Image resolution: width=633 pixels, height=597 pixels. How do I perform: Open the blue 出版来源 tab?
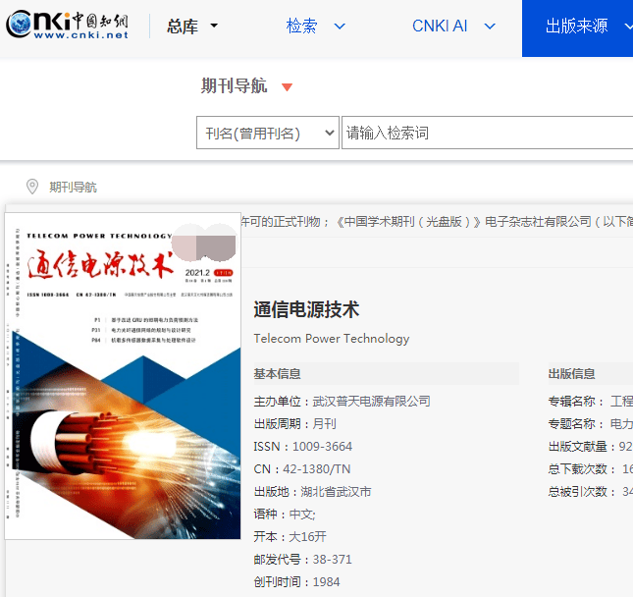[x=577, y=27]
